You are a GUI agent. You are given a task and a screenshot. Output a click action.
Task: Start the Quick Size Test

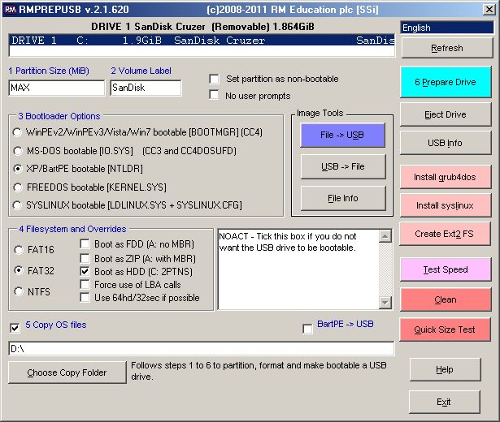coord(445,329)
